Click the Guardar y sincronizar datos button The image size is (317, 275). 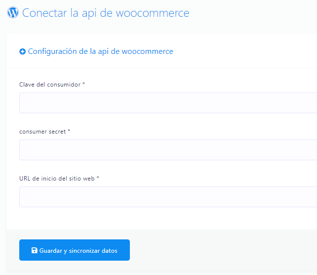[75, 250]
